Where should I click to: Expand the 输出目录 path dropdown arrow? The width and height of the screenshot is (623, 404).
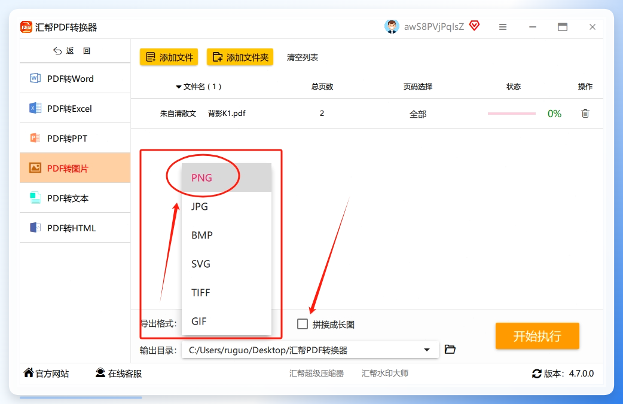pos(427,350)
